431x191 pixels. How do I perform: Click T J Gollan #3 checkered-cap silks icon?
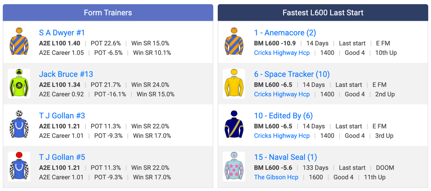point(19,125)
